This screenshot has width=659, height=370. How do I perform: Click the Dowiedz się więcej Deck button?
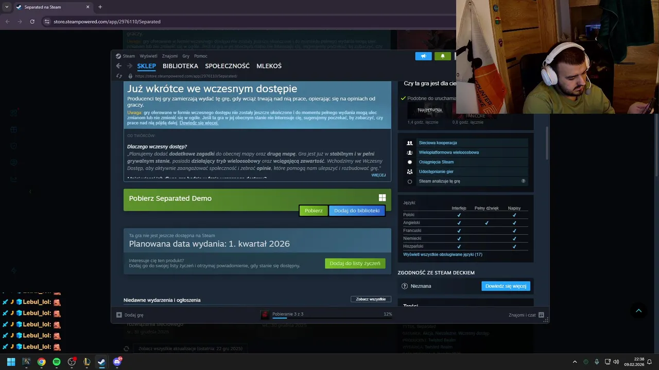pyautogui.click(x=506, y=286)
